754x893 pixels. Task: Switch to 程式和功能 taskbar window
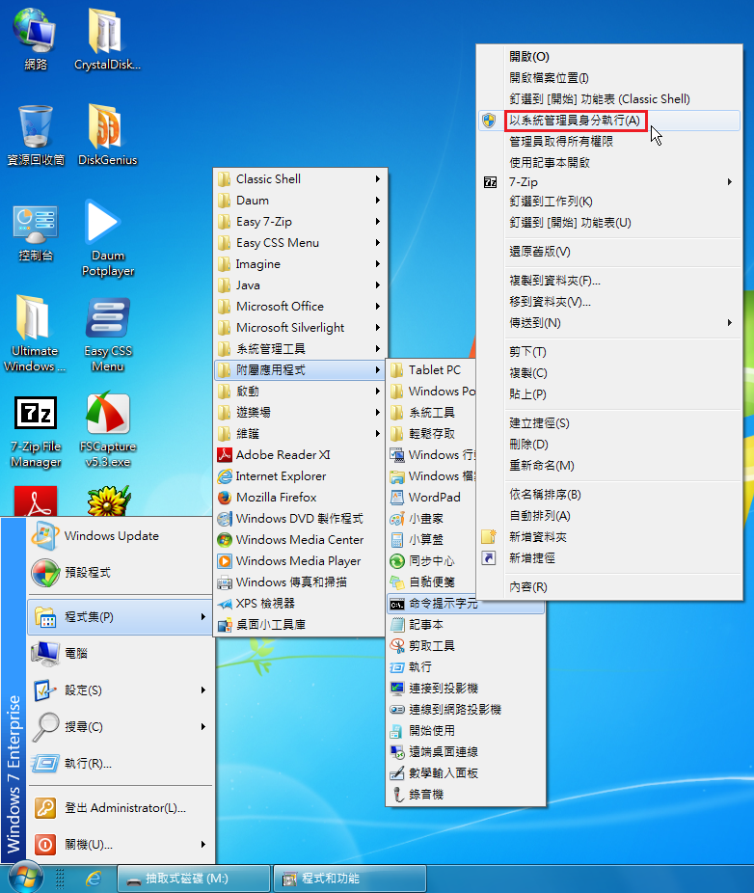pyautogui.click(x=350, y=879)
